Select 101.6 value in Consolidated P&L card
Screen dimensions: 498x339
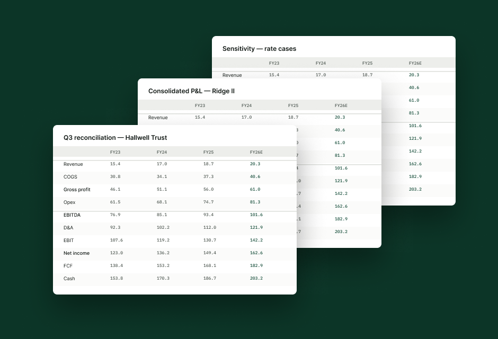[341, 168]
